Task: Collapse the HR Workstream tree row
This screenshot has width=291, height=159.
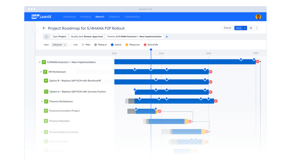Action: [41, 72]
